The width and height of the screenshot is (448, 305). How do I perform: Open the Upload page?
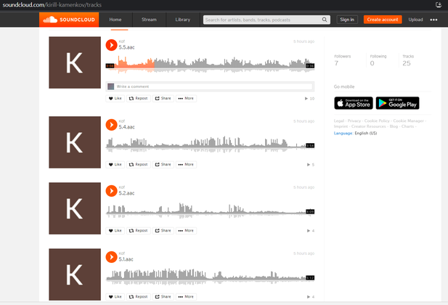tap(415, 20)
